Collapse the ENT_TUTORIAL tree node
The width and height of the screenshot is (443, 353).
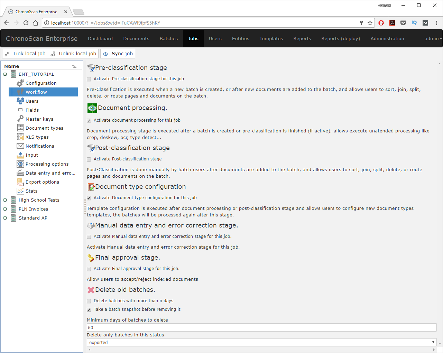(x=5, y=74)
